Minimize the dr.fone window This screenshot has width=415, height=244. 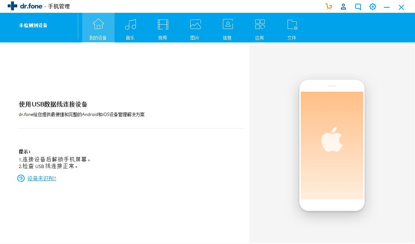point(387,7)
